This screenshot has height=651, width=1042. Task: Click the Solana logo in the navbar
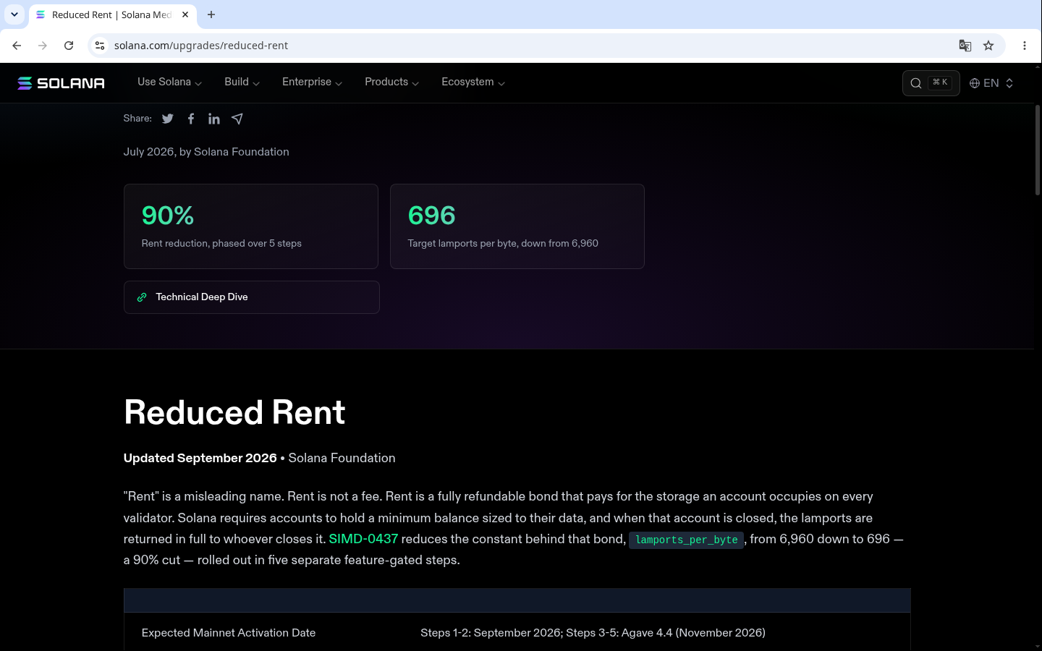(61, 83)
